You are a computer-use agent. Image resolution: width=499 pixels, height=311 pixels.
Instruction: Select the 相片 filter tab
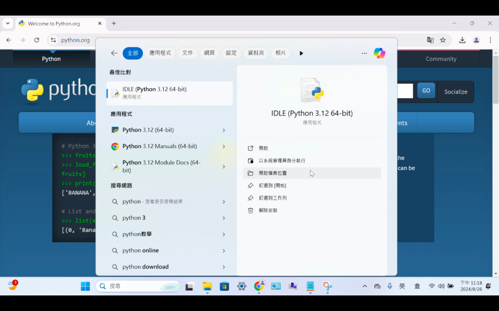(x=280, y=53)
